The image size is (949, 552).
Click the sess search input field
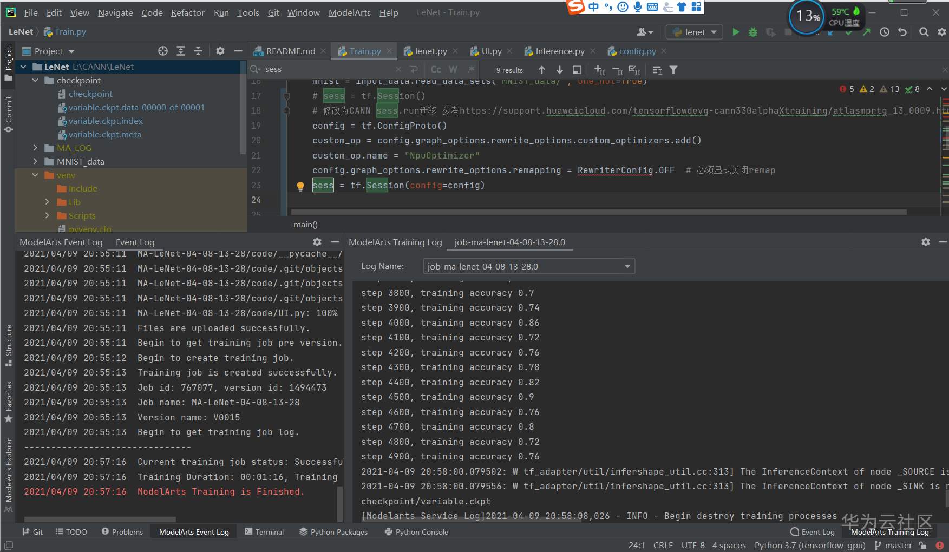(x=325, y=69)
